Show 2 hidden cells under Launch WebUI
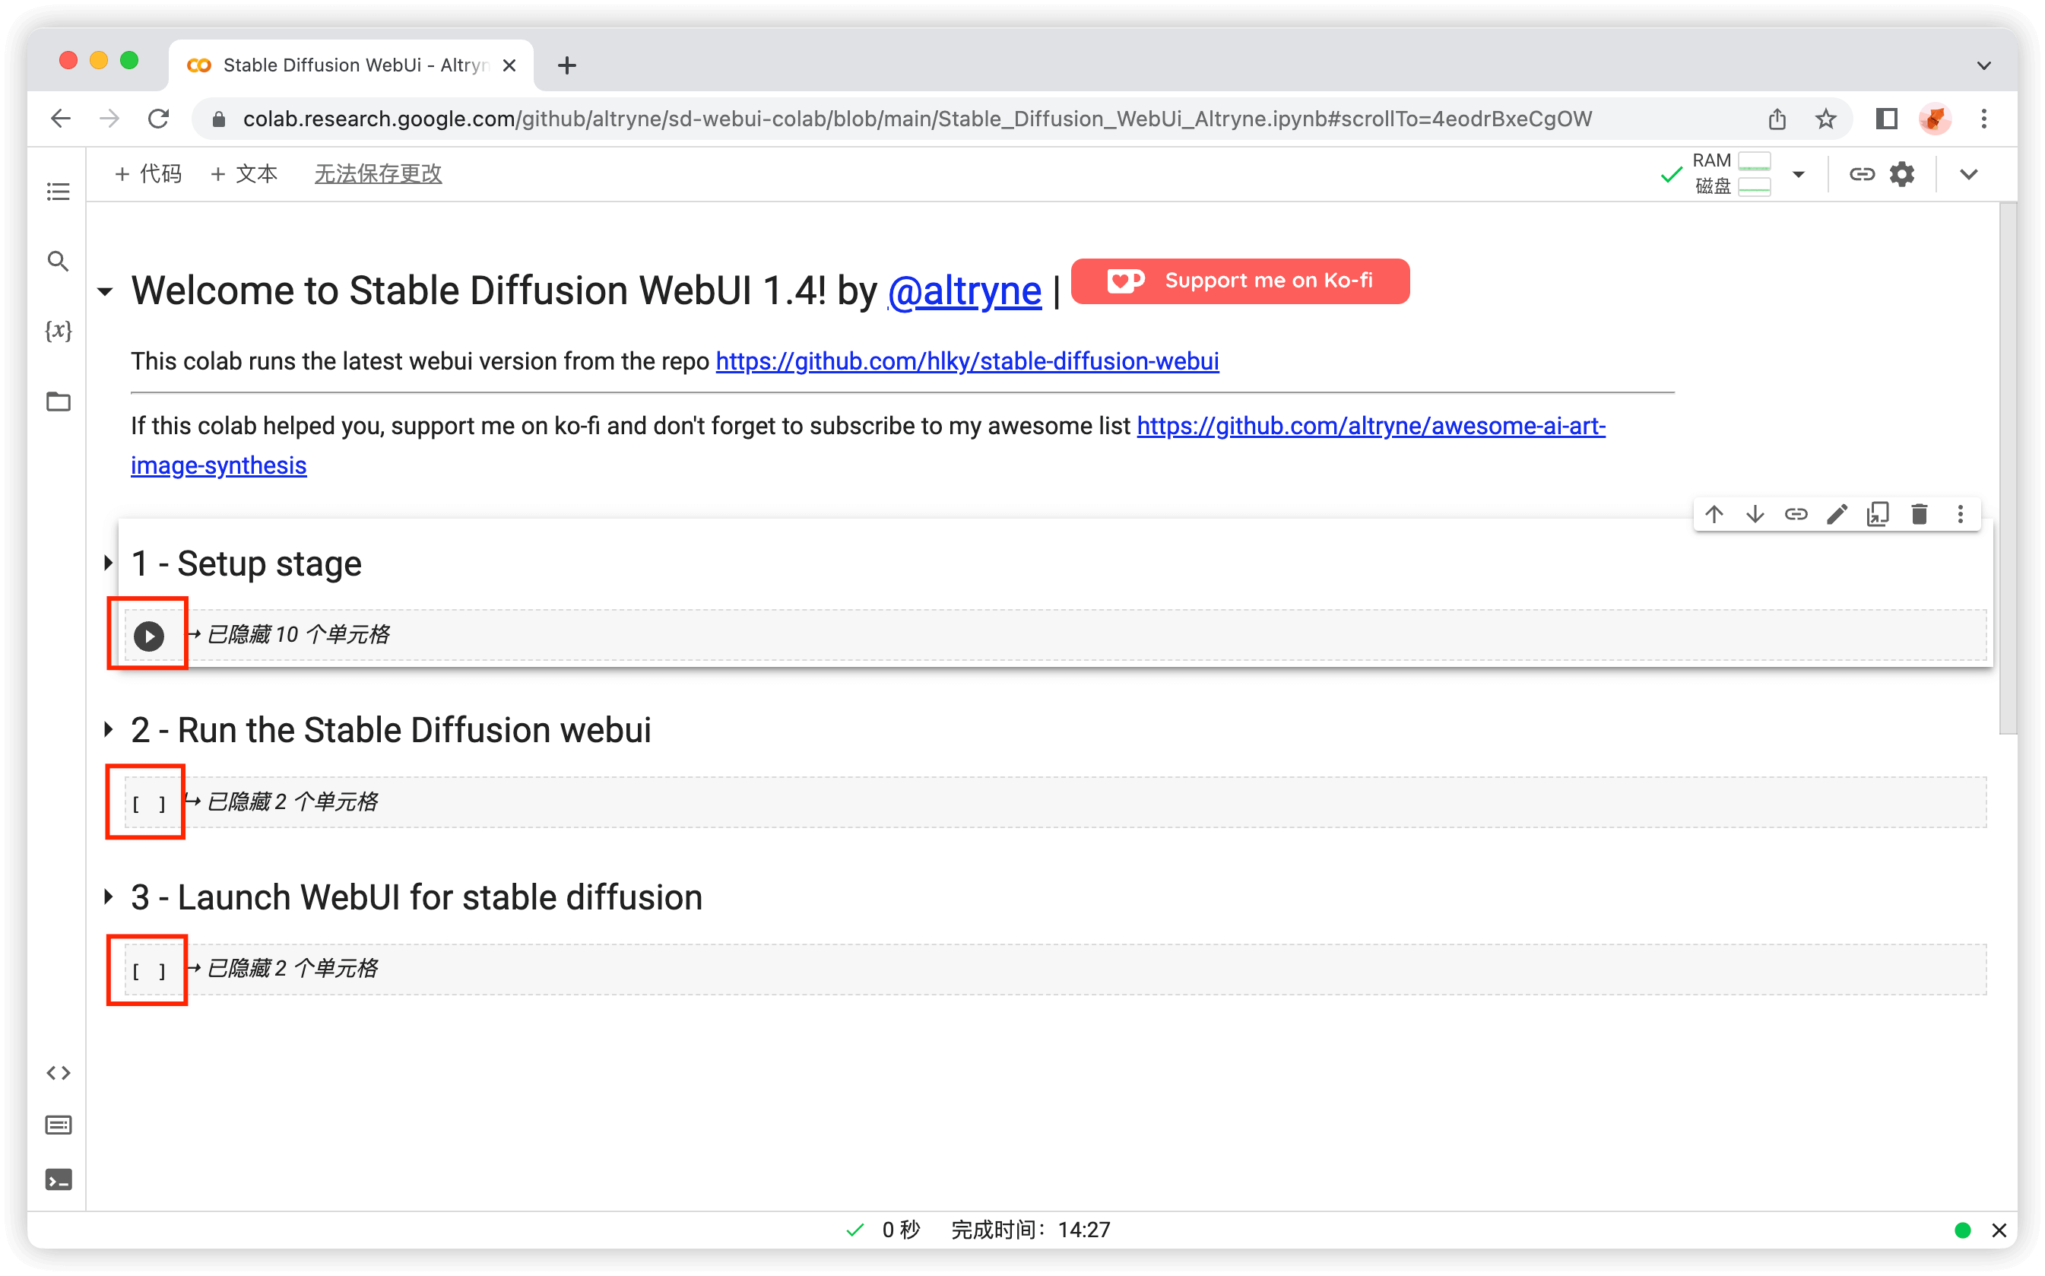The width and height of the screenshot is (2045, 1276). (292, 968)
